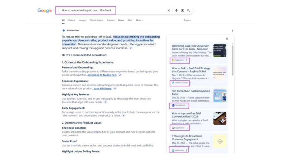The width and height of the screenshot is (286, 161).
Task: Expand the More search filters dropdown
Action: pos(140,20)
